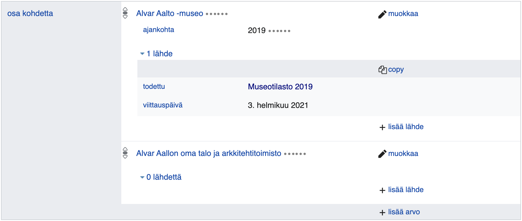522x221 pixels.
Task: Click plus icon for first lisää lähde
Action: pyautogui.click(x=382, y=127)
